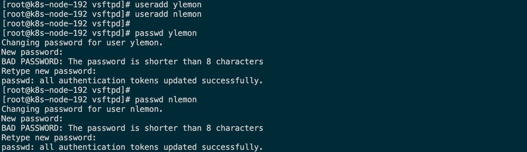Select the 'passwd ylemon' command
This screenshot has height=152, width=527.
(166, 33)
